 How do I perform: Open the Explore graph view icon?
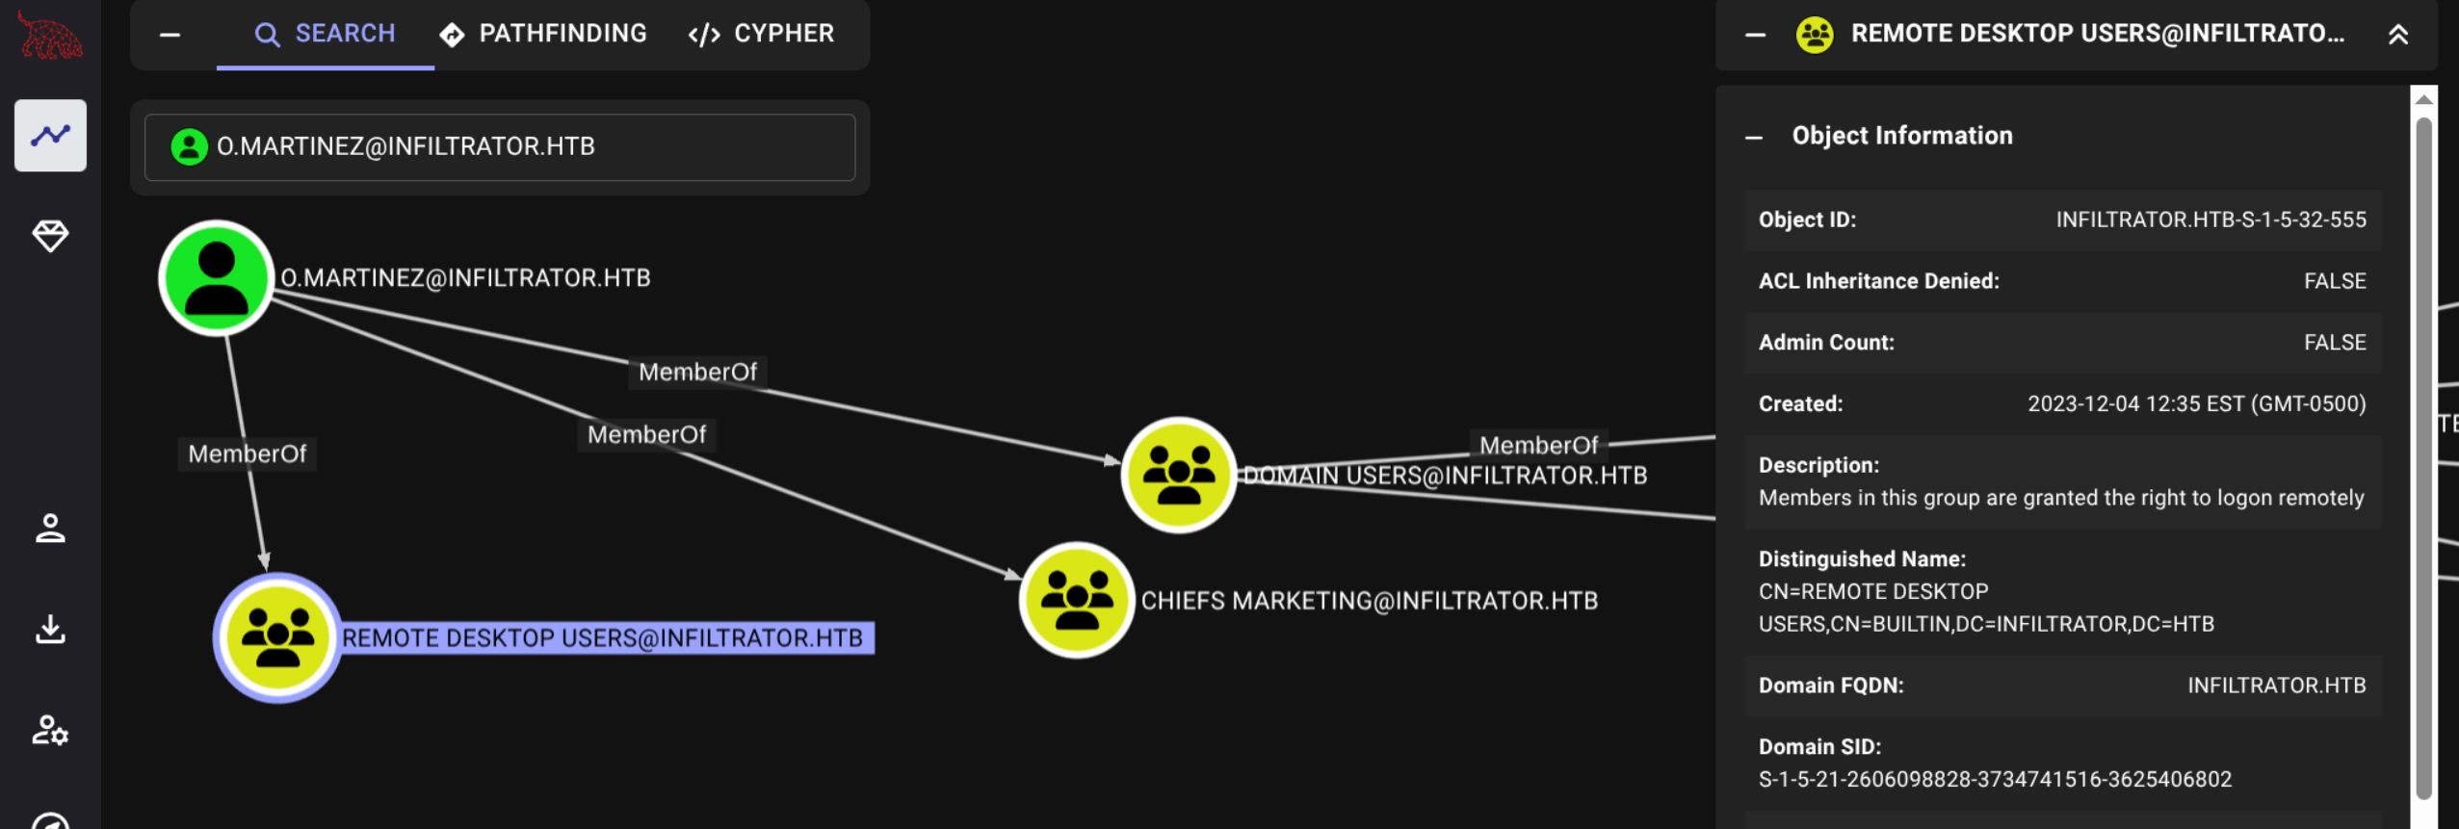pyautogui.click(x=50, y=136)
